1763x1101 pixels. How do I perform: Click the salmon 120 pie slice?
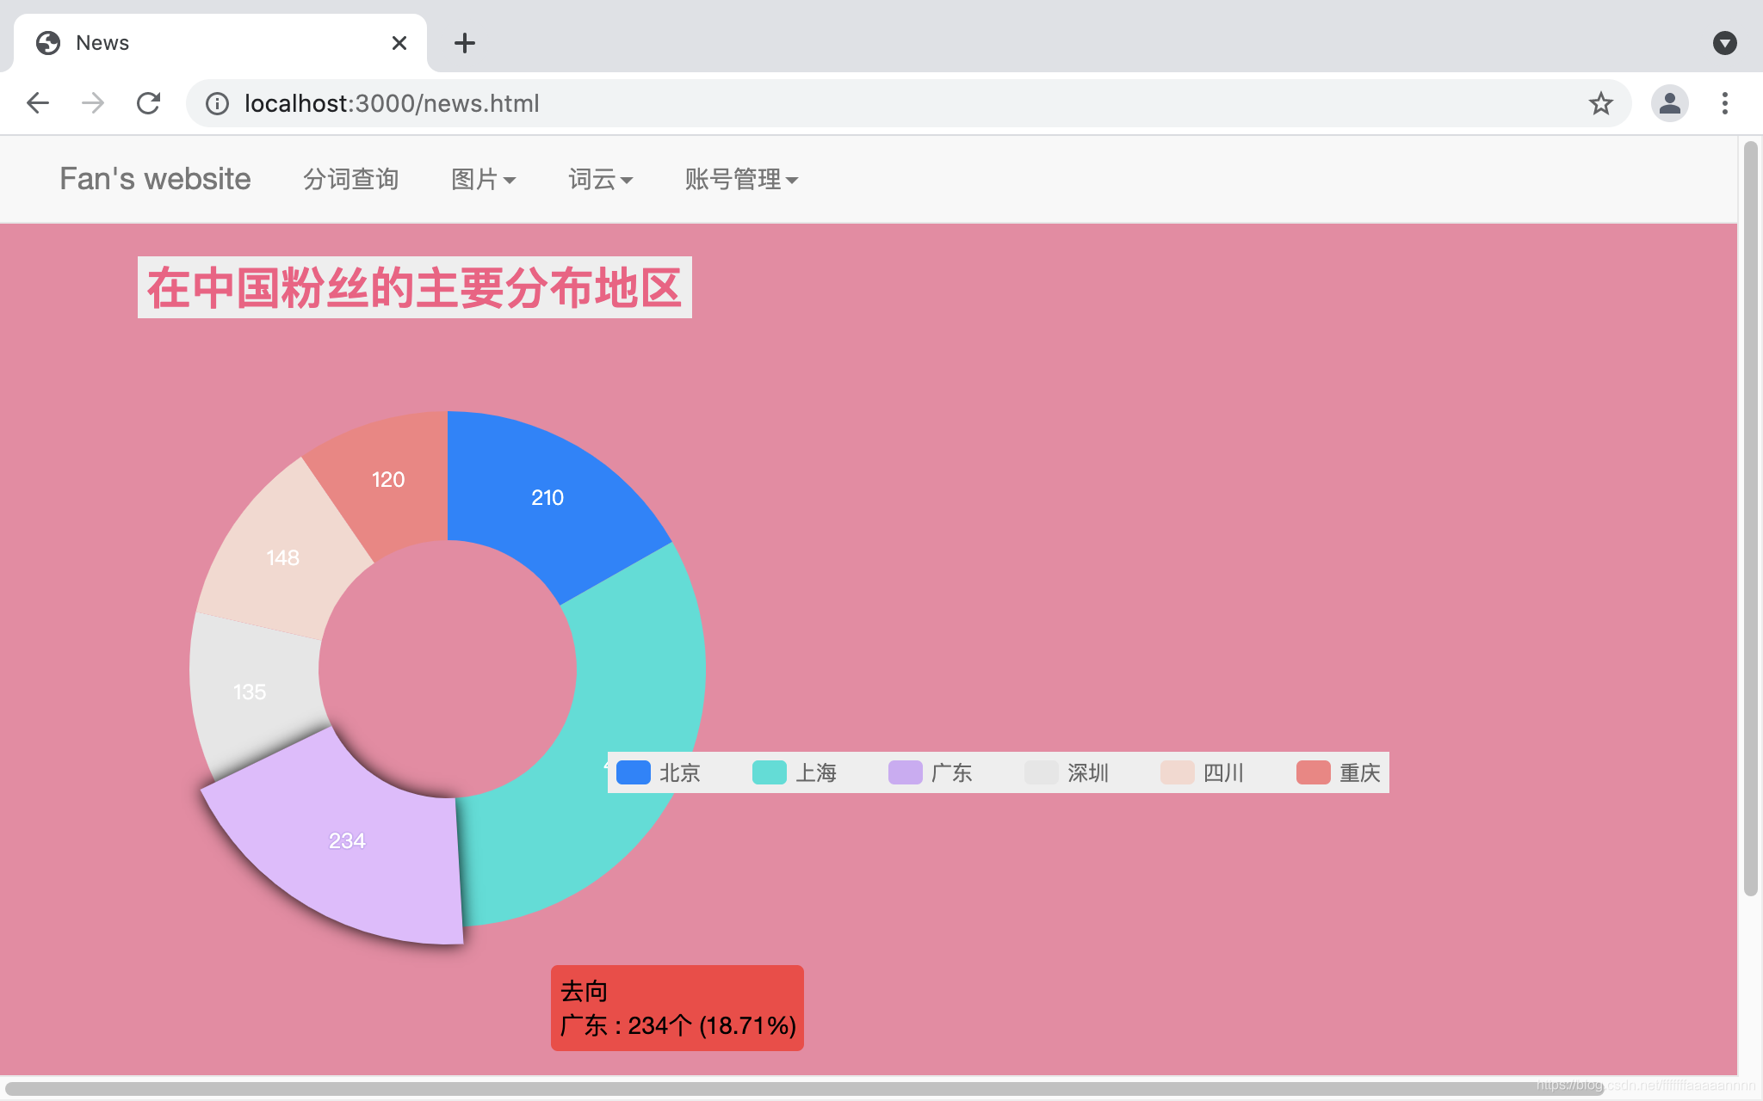389,480
